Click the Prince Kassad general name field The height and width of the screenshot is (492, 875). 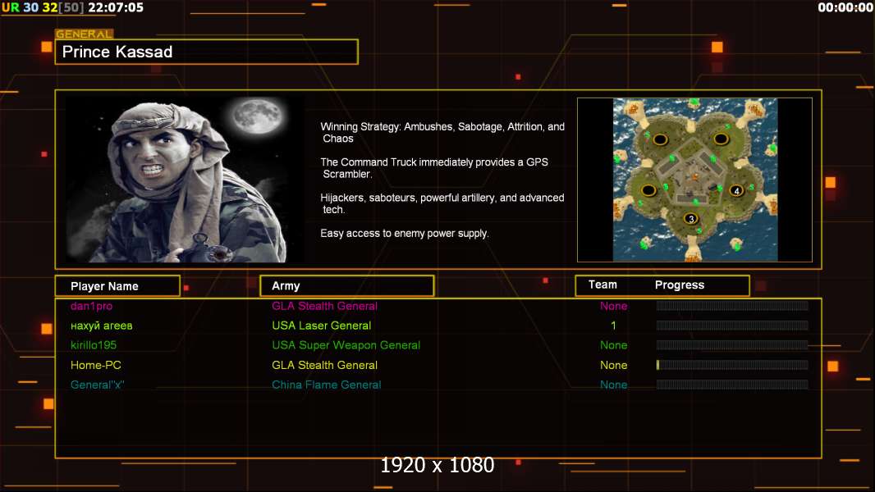click(x=207, y=52)
